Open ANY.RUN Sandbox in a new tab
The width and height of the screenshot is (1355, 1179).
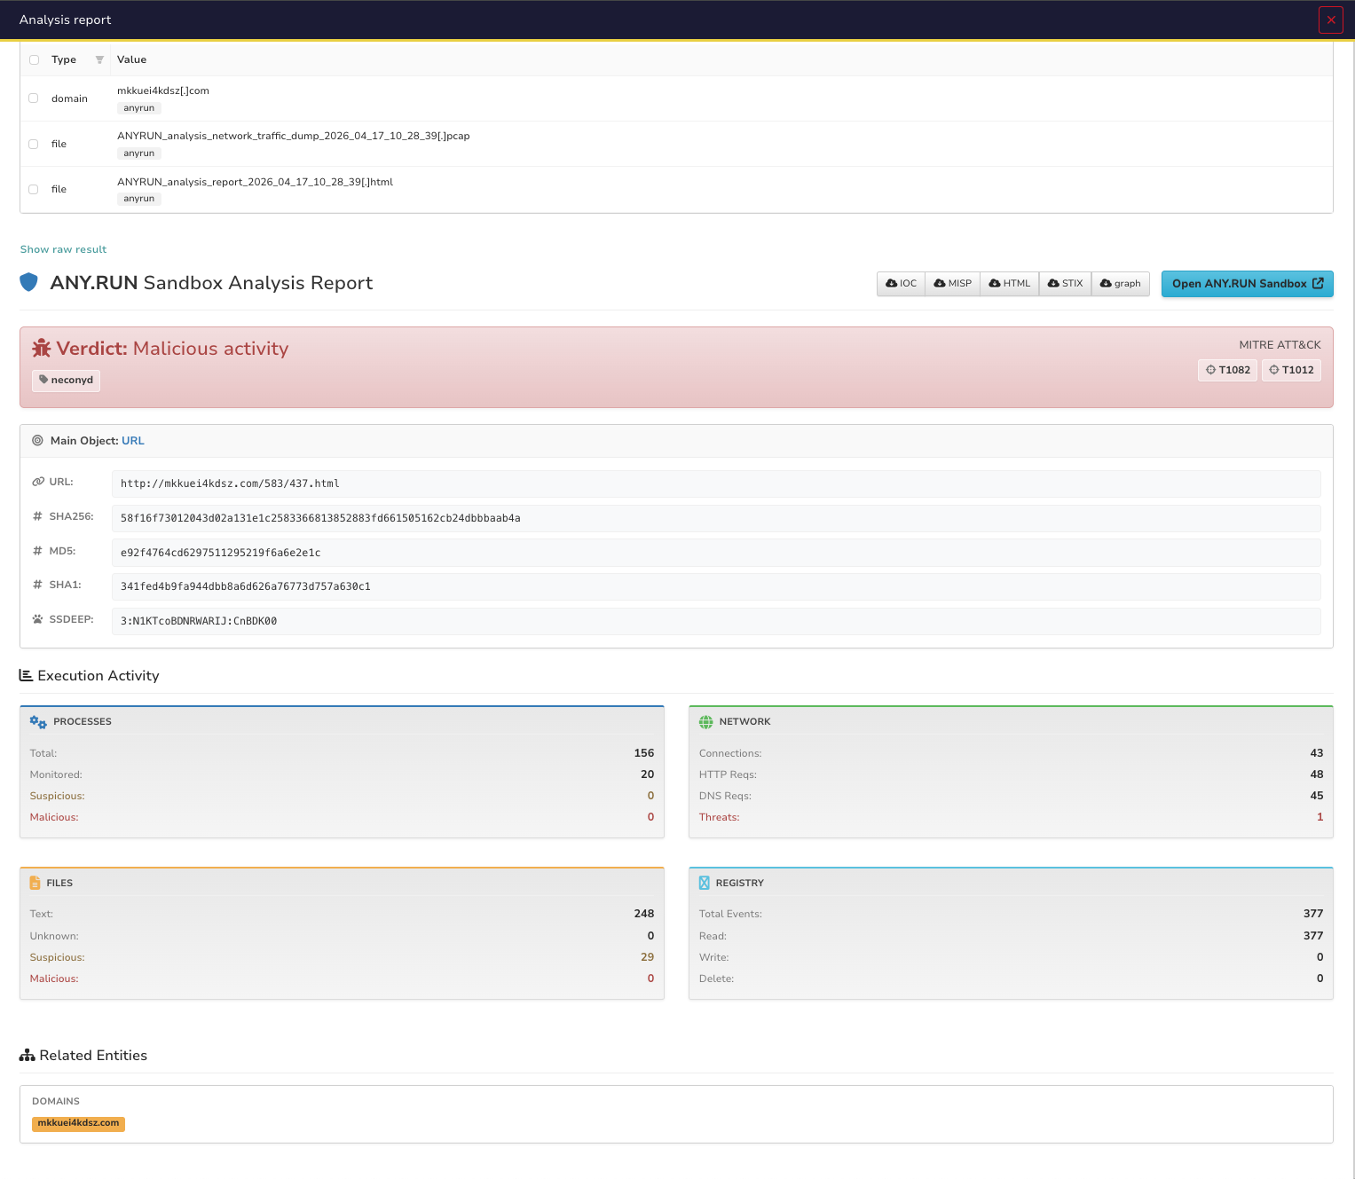1247,284
